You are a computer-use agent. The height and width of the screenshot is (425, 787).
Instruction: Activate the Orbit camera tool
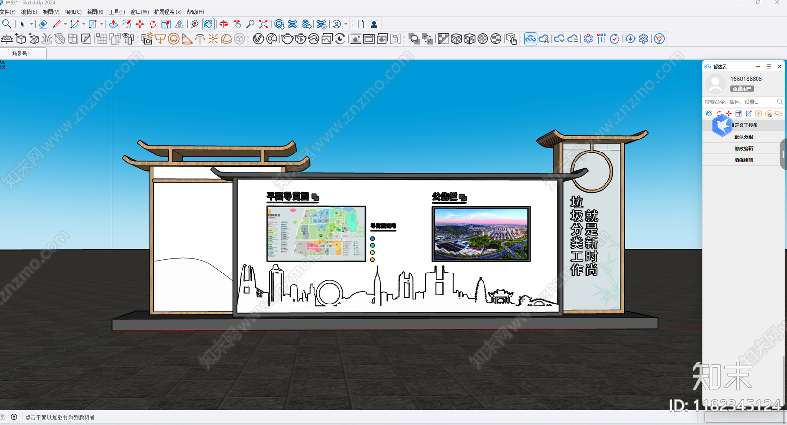tap(224, 24)
